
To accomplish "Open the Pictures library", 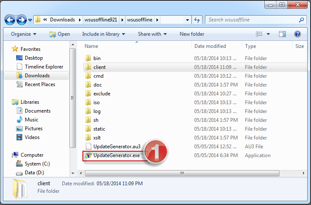I will tap(34, 129).
